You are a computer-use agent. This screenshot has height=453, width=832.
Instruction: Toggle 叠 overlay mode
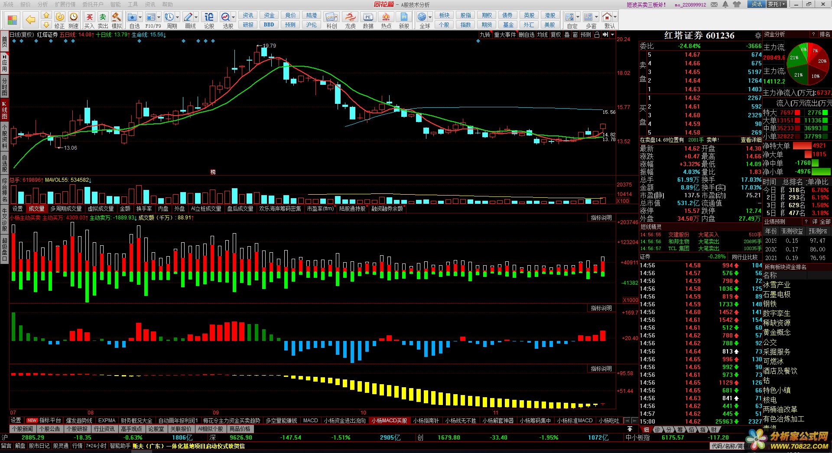567,35
